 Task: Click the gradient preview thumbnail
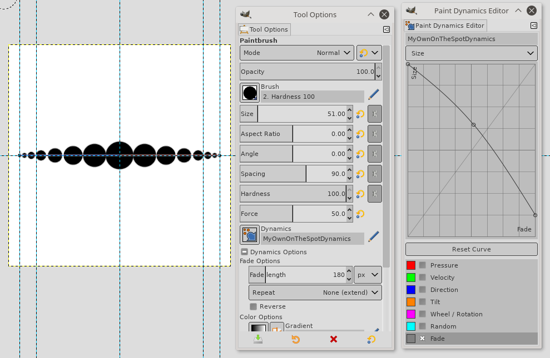pos(259,327)
